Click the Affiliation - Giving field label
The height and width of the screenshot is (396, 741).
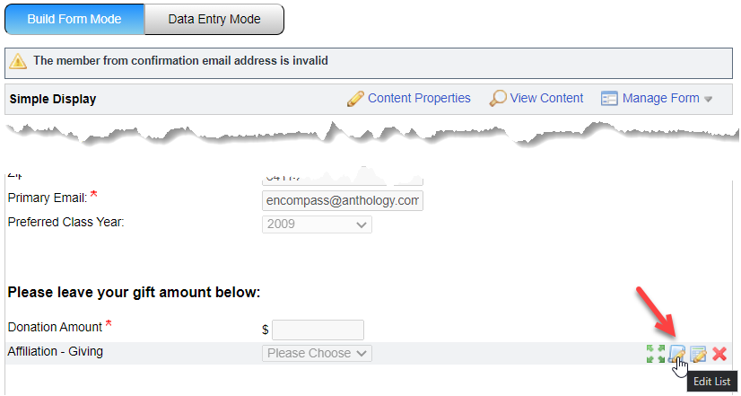[x=55, y=351]
